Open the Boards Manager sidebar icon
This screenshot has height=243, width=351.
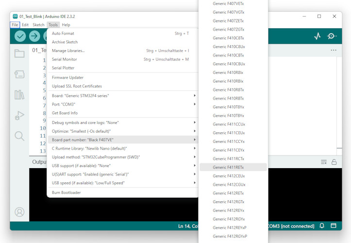coord(19,74)
